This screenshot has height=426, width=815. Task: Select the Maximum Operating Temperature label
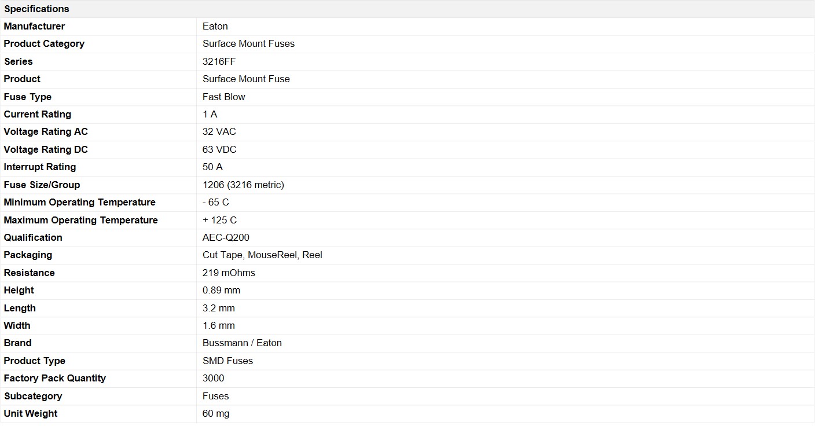[x=81, y=220]
